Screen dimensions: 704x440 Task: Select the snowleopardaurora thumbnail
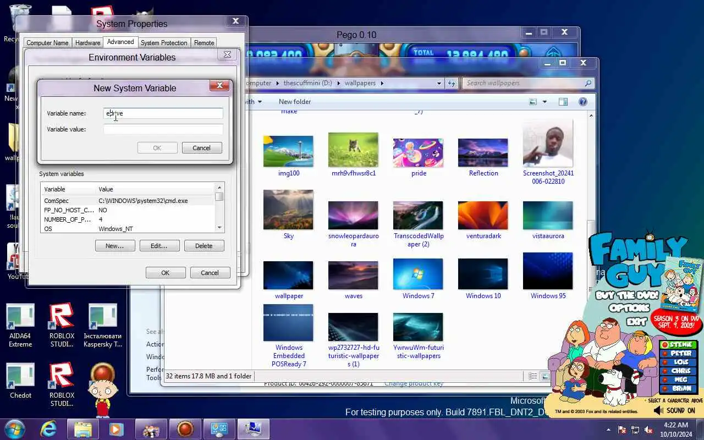(354, 224)
